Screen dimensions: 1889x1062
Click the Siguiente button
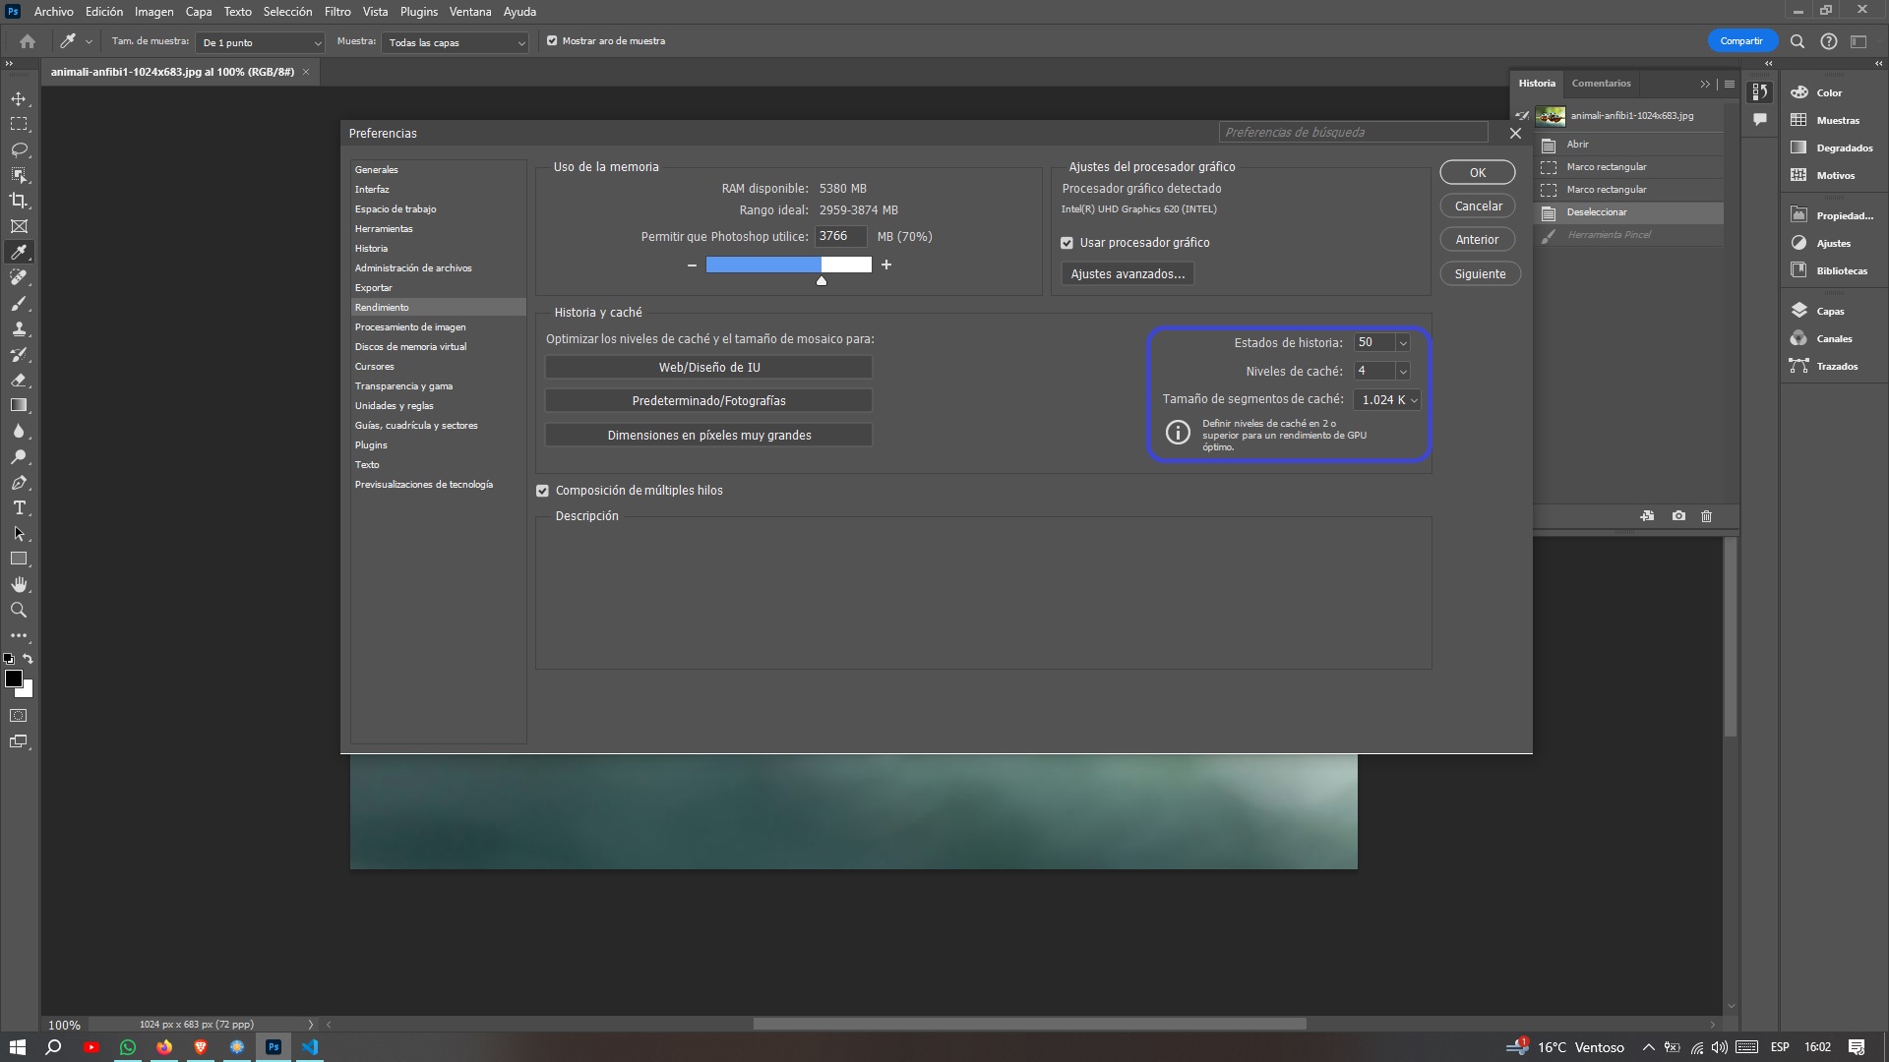click(1480, 273)
